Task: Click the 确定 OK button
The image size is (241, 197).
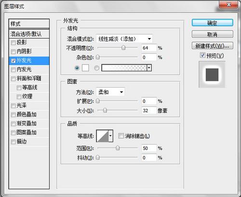Action: (213, 23)
